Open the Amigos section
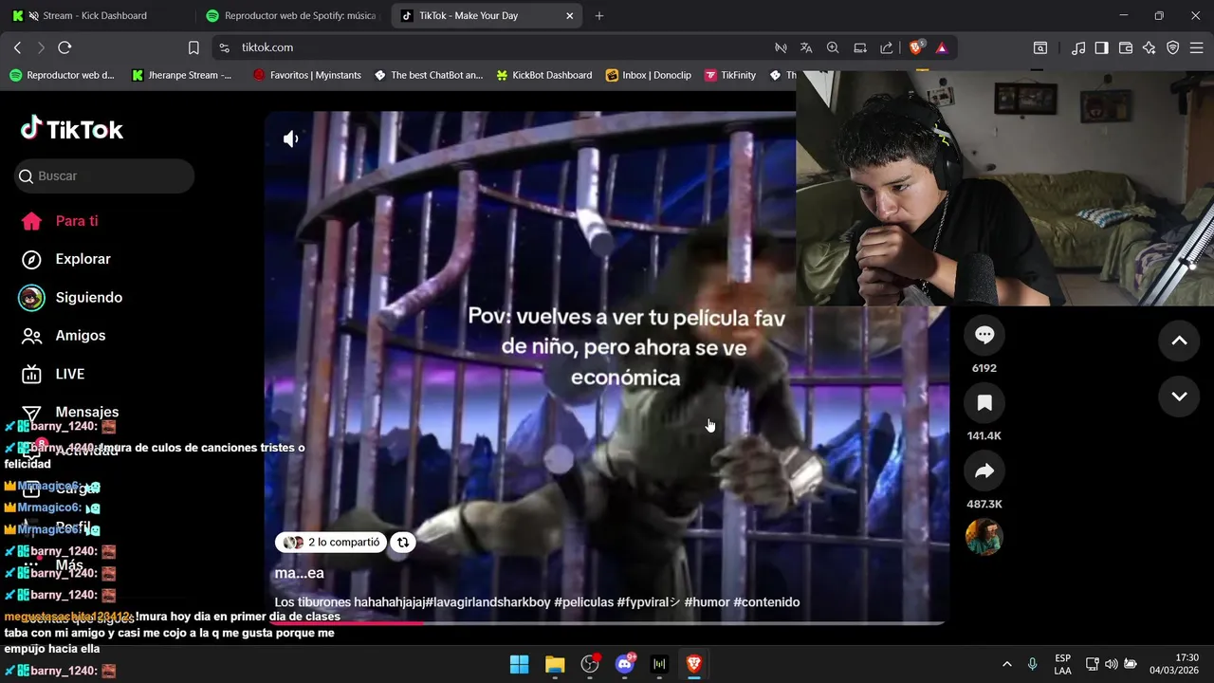Image resolution: width=1214 pixels, height=683 pixels. pos(64,336)
